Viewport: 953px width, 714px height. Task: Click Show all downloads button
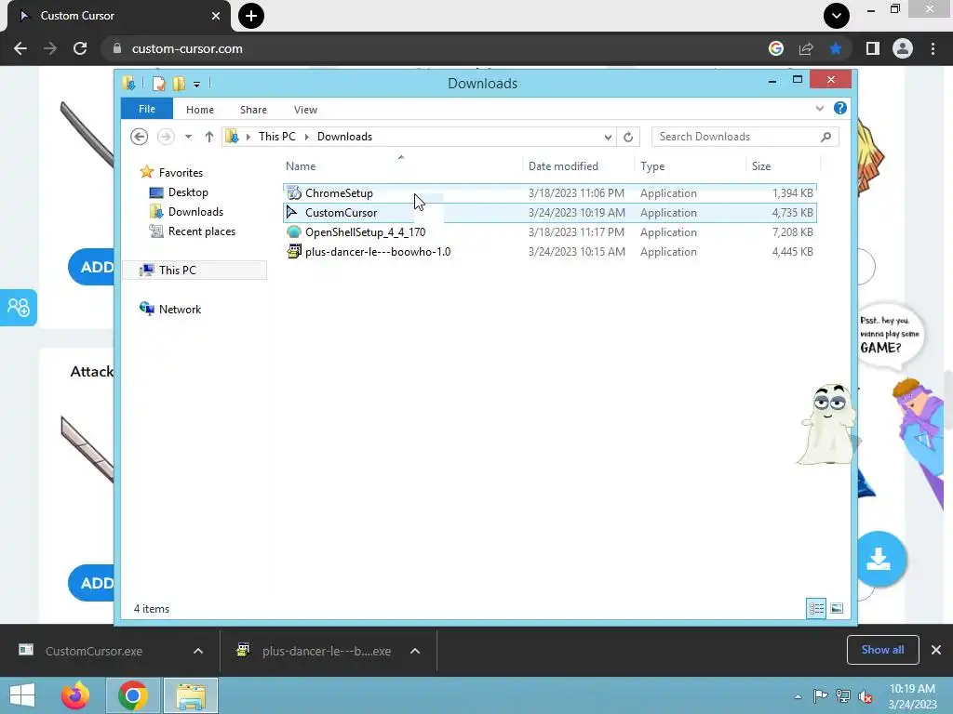882,650
